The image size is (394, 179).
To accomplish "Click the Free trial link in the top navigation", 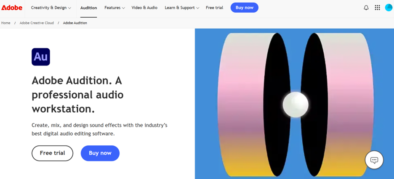I will coord(214,8).
